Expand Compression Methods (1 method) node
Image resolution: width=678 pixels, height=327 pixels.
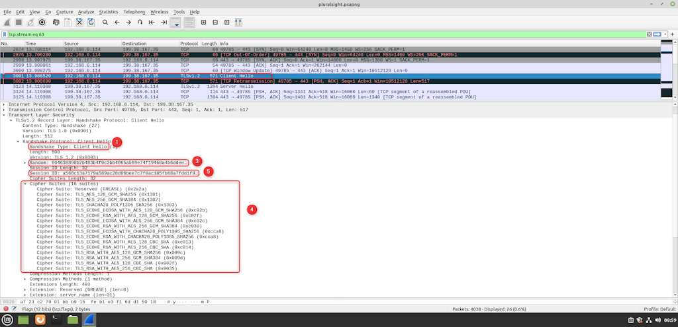click(25, 279)
